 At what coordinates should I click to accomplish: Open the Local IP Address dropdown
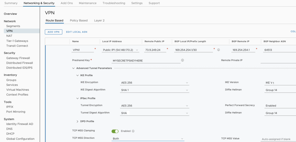point(120,50)
